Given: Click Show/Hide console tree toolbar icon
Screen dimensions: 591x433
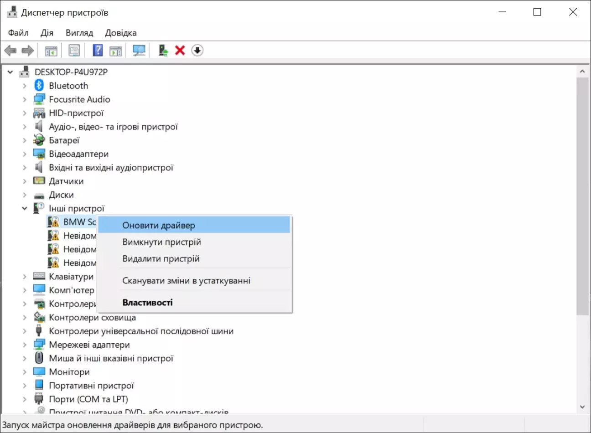Looking at the screenshot, I should click(51, 51).
